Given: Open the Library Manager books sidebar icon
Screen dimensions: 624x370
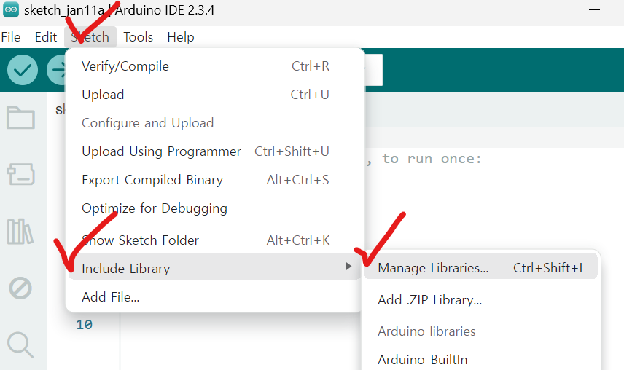Looking at the screenshot, I should pyautogui.click(x=20, y=232).
